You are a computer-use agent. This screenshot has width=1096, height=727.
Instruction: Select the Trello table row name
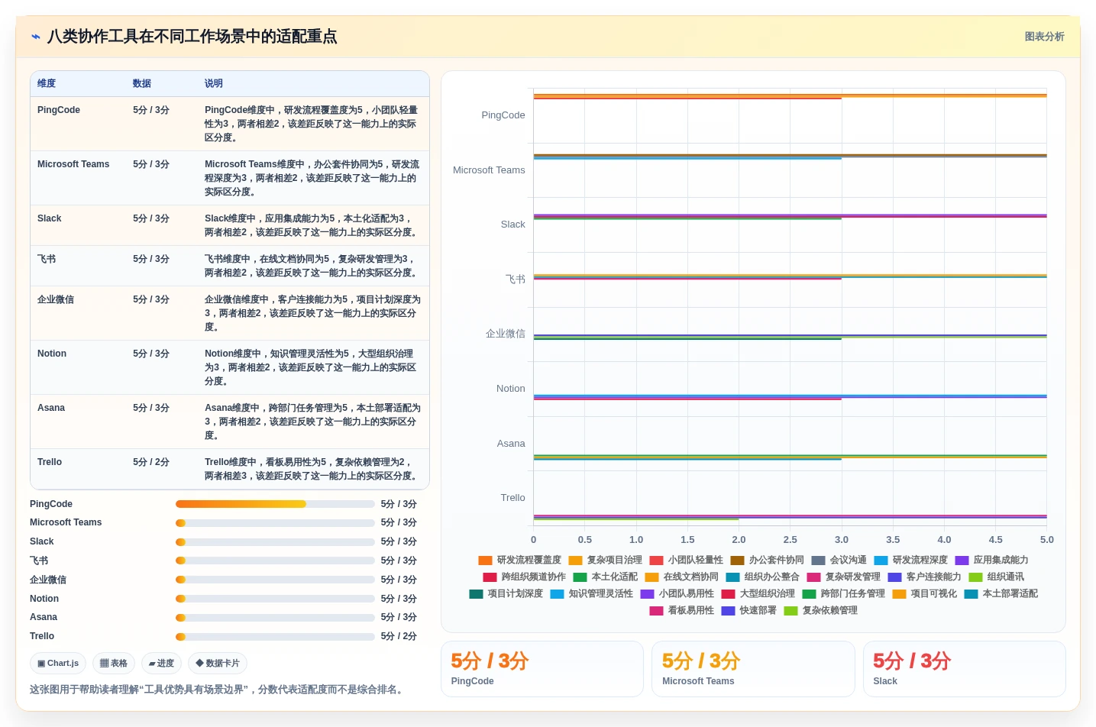pyautogui.click(x=50, y=462)
